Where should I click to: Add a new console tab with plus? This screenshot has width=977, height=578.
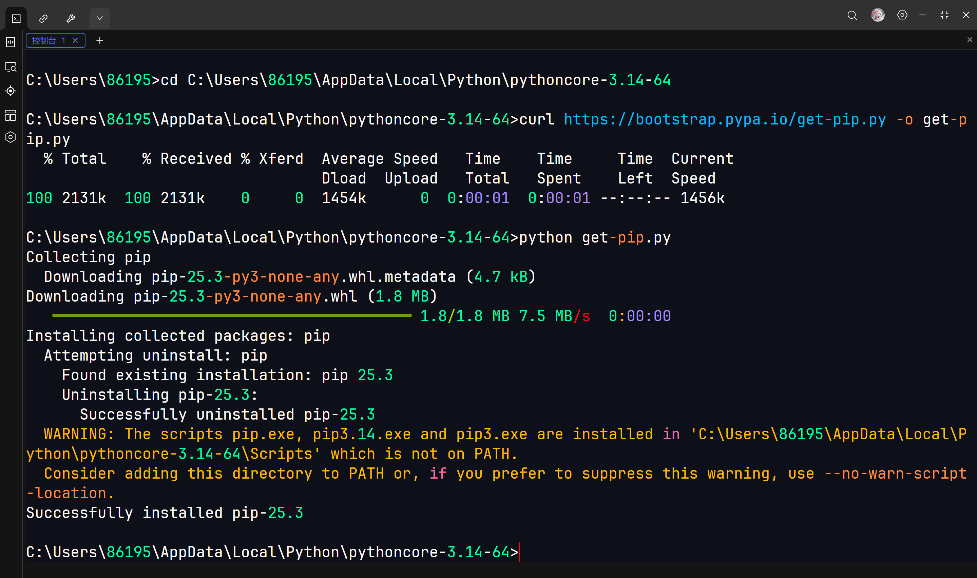point(100,40)
